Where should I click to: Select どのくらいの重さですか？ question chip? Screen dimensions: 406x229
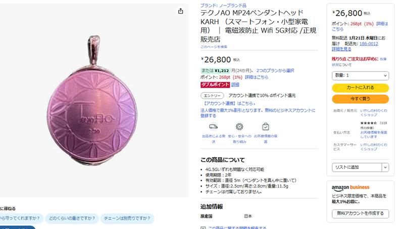[72, 218]
